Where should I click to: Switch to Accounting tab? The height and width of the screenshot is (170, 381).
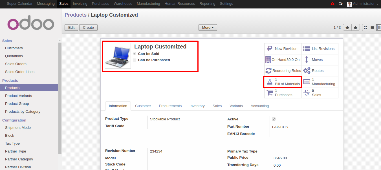[260, 106]
